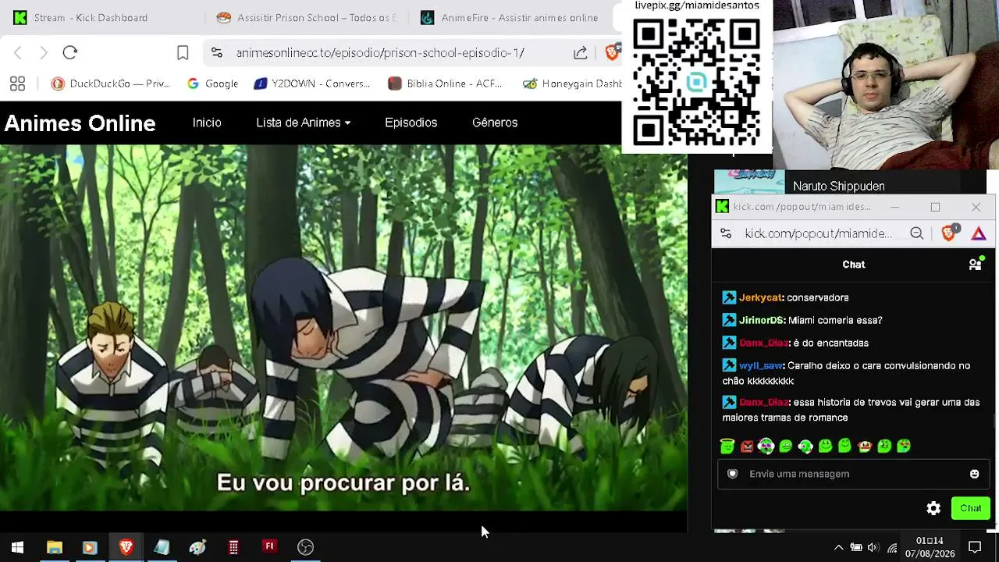Expand the Lista de Animes dropdown
This screenshot has height=562, width=999.
pos(303,123)
